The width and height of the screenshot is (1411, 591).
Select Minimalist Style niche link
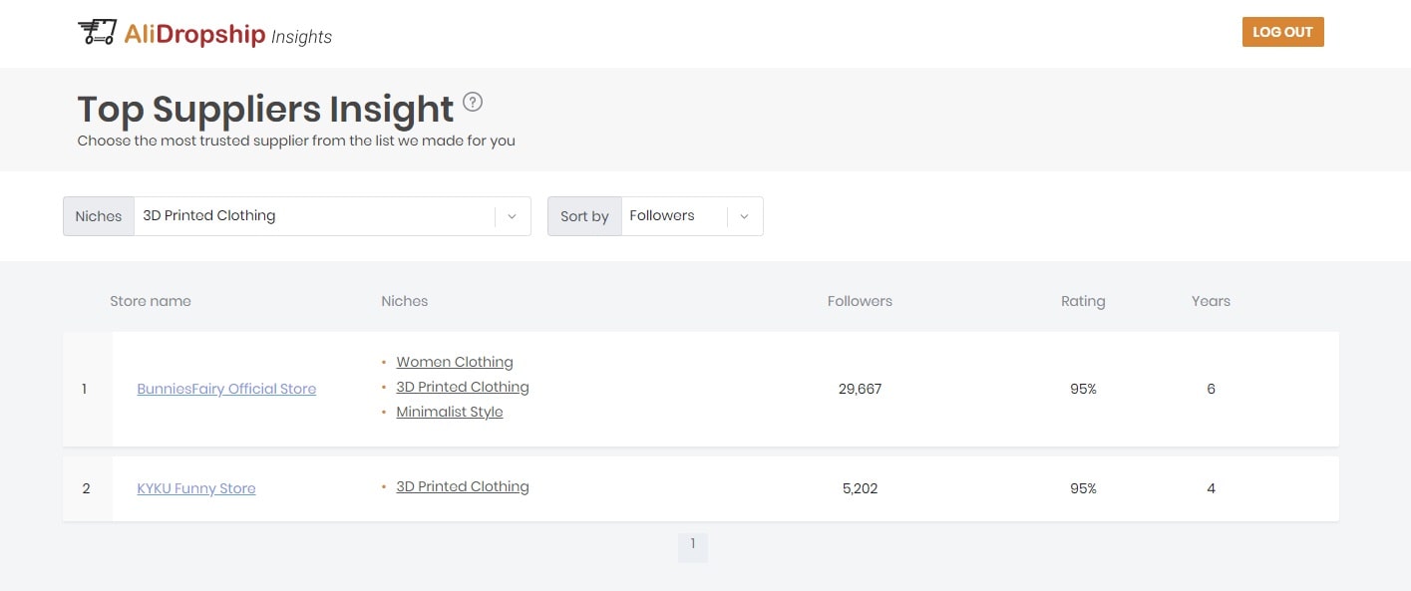pos(450,412)
